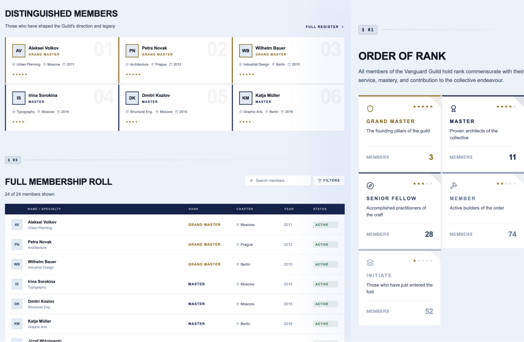524x342 pixels.
Task: Click the § 03 section marker
Action: pyautogui.click(x=13, y=160)
